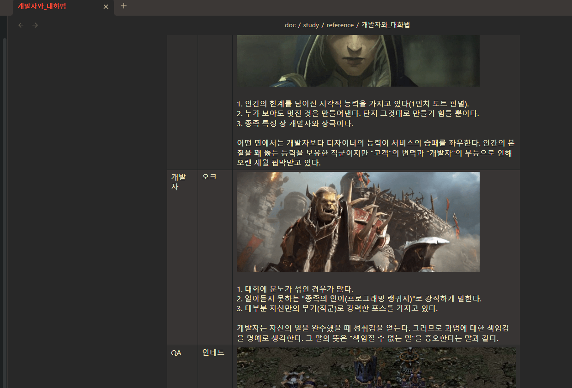Open the reference breadcrumb link

[340, 25]
